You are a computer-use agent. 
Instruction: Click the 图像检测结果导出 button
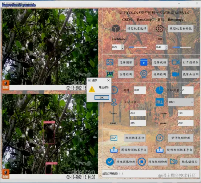pos(134,150)
